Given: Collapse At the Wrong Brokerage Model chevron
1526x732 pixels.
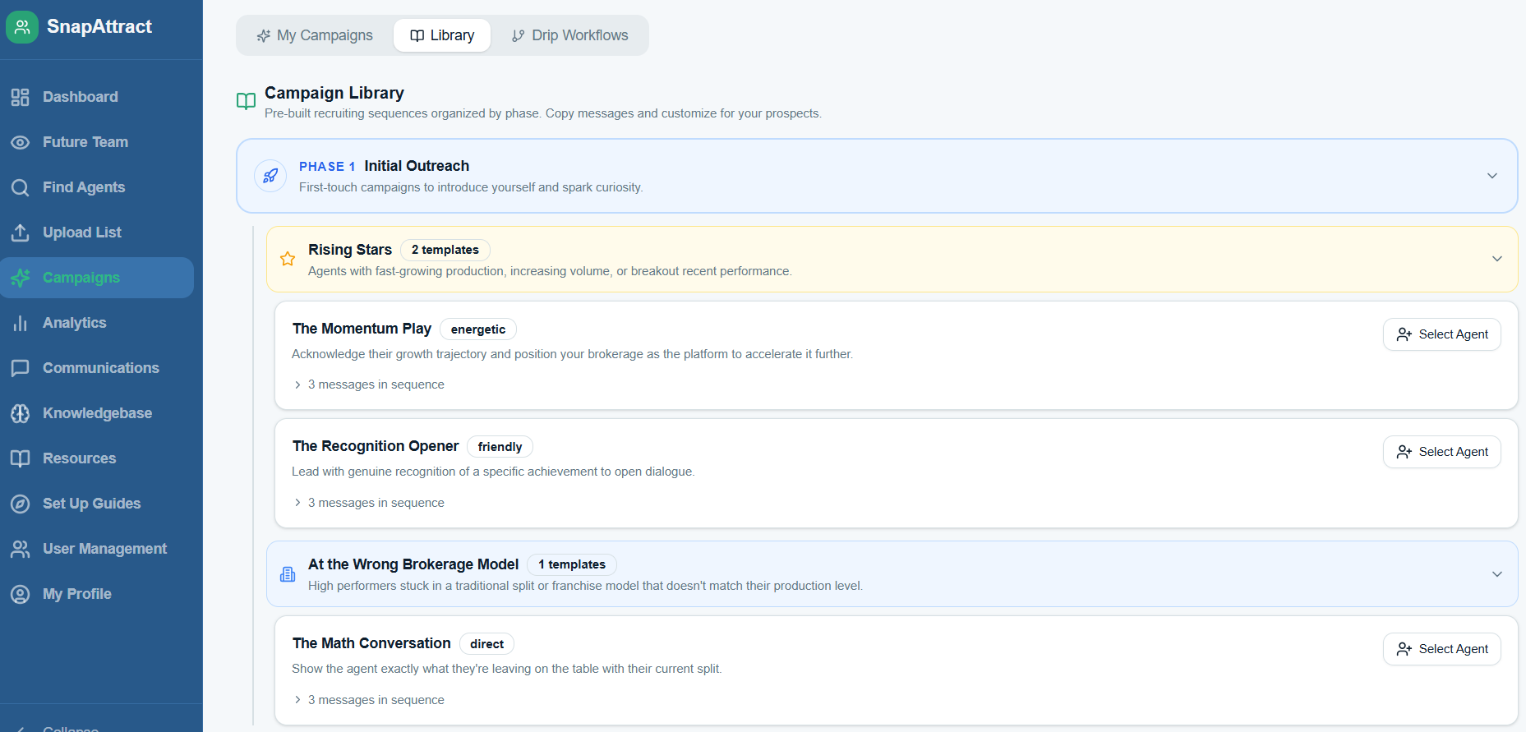Looking at the screenshot, I should 1497,574.
